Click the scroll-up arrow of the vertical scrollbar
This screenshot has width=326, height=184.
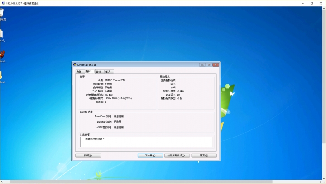324,8
